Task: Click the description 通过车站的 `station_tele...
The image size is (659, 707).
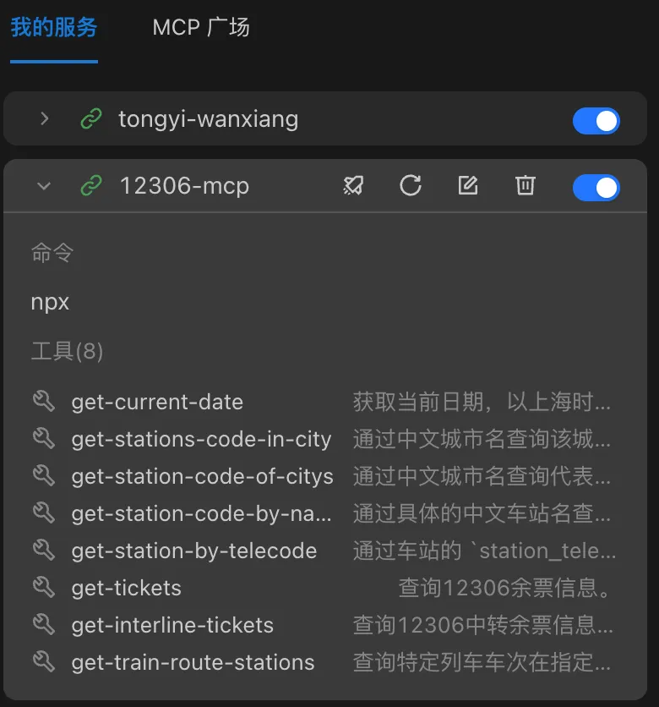Action: [x=484, y=551]
